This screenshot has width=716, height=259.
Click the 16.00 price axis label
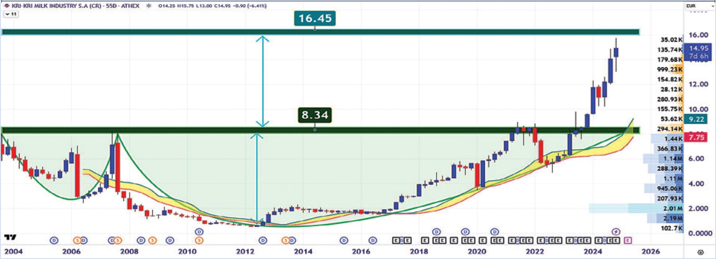[x=698, y=35]
